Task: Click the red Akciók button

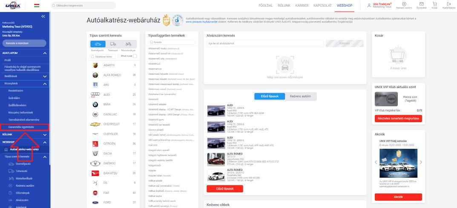Action: 398,197
